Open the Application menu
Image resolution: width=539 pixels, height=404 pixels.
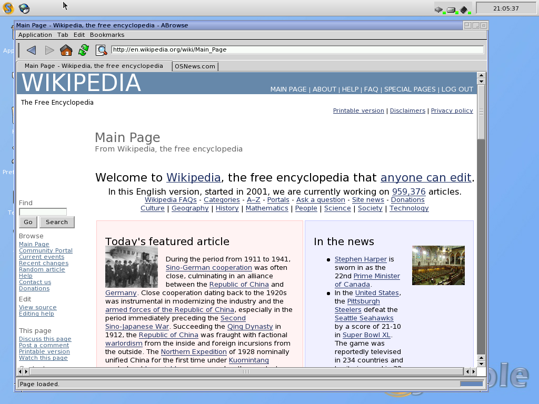coord(35,35)
